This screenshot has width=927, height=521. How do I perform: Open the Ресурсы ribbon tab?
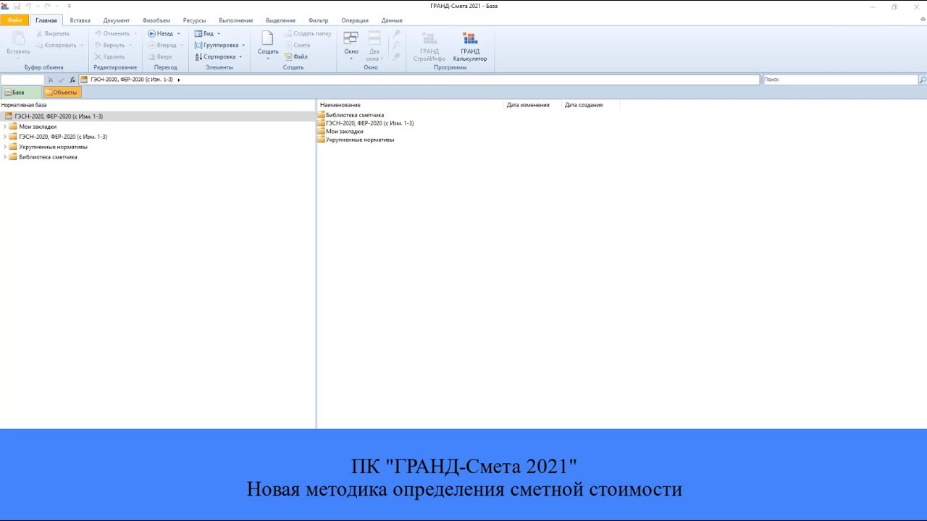tap(194, 20)
